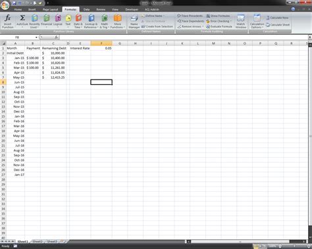The image size is (312, 249).
Task: Select the Interest Rate label cell
Action: pos(80,48)
